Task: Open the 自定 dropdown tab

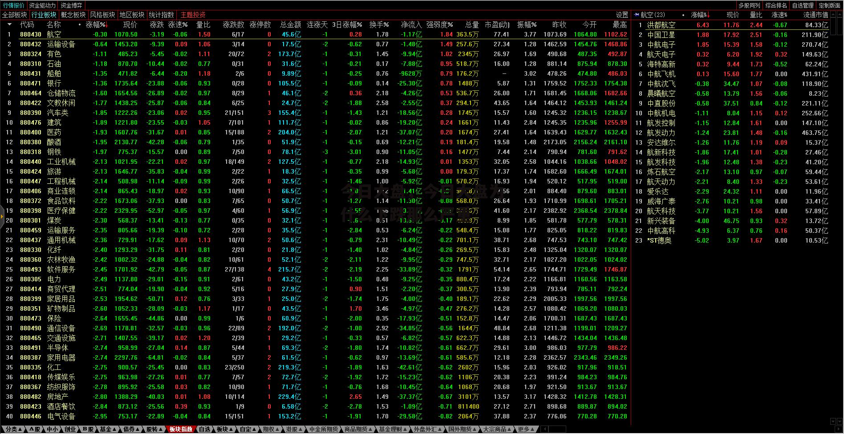Action: pos(248,430)
